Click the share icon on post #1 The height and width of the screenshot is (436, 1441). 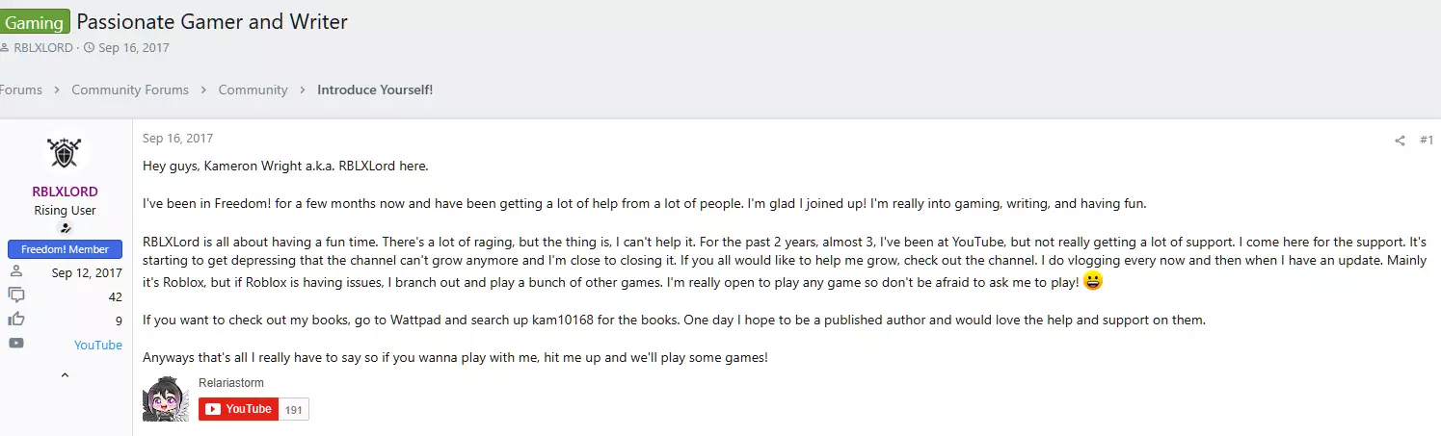tap(1400, 141)
